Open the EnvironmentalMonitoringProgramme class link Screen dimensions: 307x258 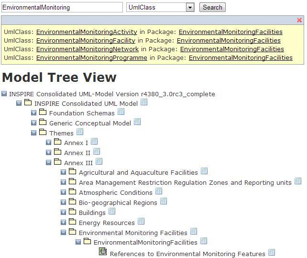91,58
